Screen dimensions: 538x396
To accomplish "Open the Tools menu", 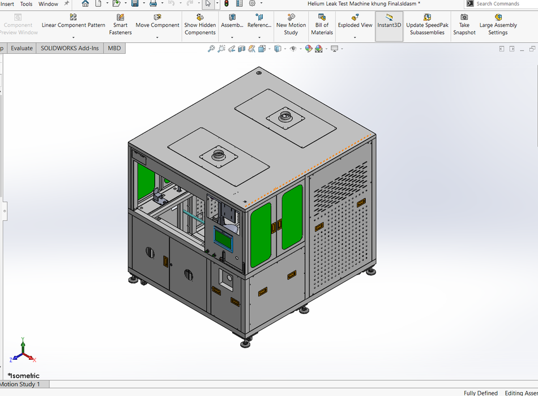I will (26, 4).
